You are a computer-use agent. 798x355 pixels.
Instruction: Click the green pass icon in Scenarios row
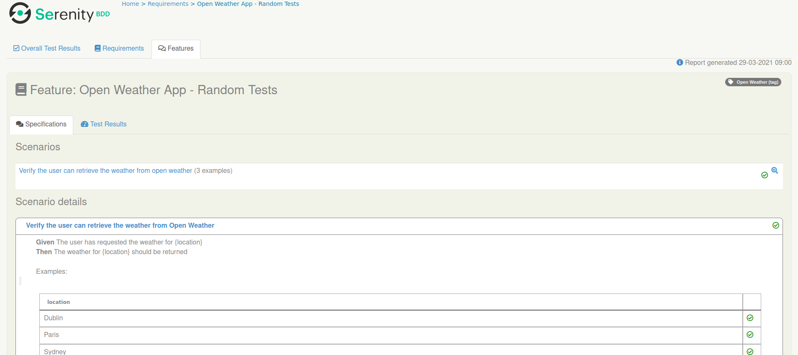click(x=765, y=175)
